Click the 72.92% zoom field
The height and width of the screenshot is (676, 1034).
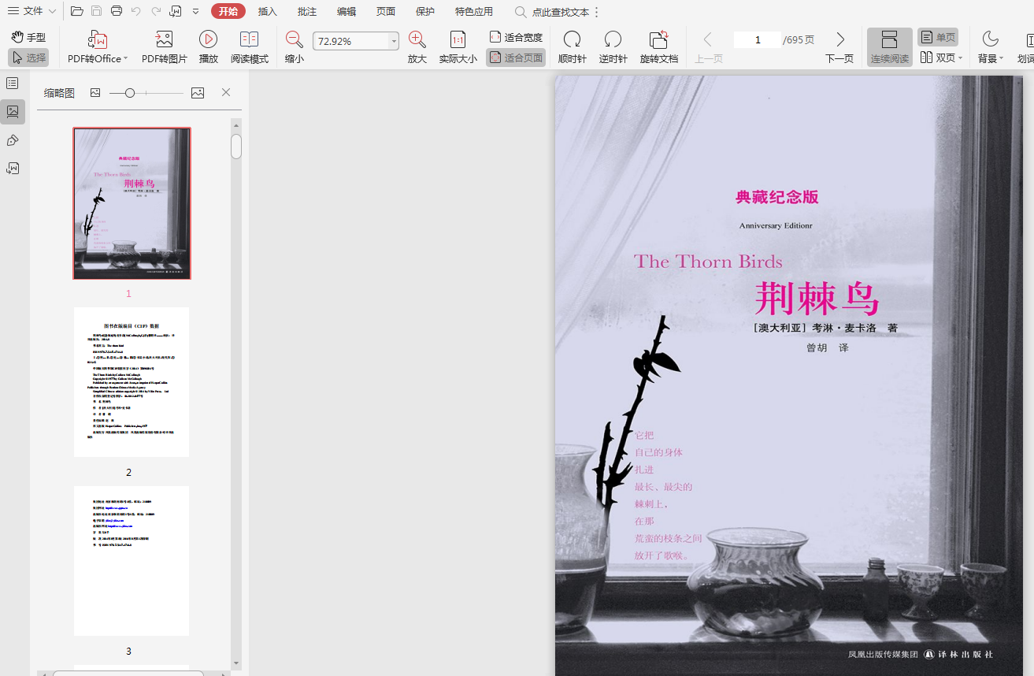point(350,41)
